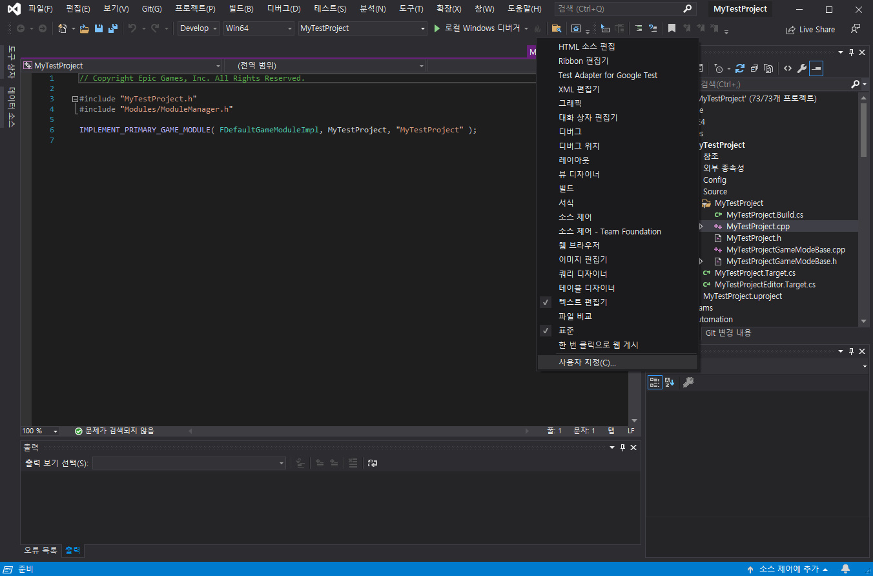Screen dimensions: 873x576
Task: Click Show All Files icon in Solution Explorer
Action: coord(768,68)
